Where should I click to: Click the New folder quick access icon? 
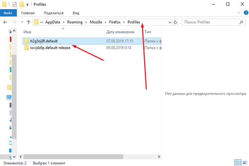tap(22, 4)
